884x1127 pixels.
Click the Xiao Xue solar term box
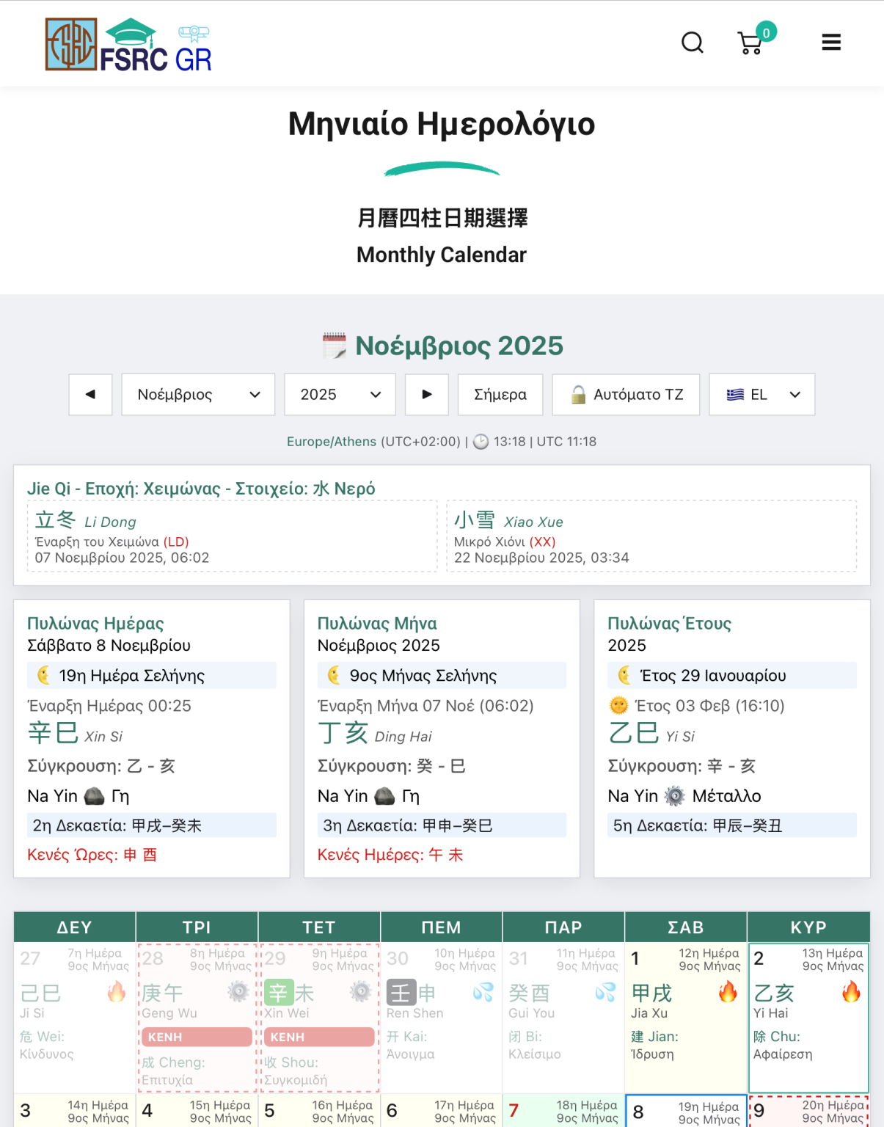(x=651, y=536)
